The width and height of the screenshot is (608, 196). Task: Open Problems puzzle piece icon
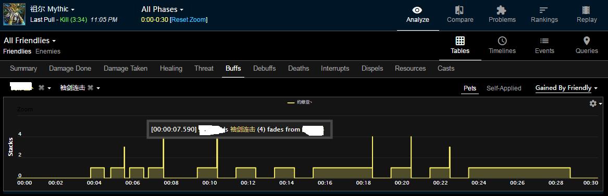[502, 10]
